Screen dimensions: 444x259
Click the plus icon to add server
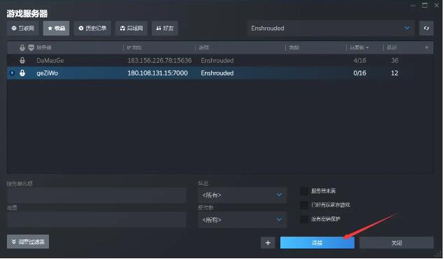pos(268,243)
